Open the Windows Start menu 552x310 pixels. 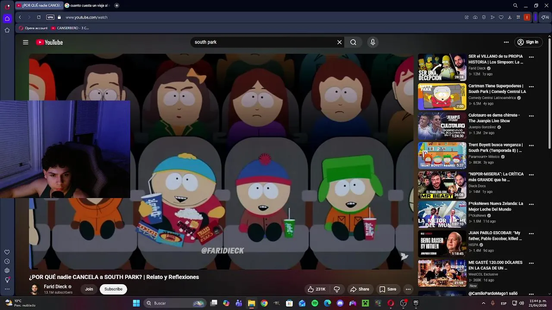point(136,303)
